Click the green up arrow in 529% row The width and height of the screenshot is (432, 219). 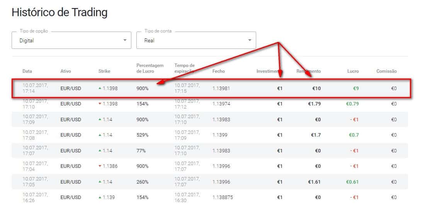point(100,135)
